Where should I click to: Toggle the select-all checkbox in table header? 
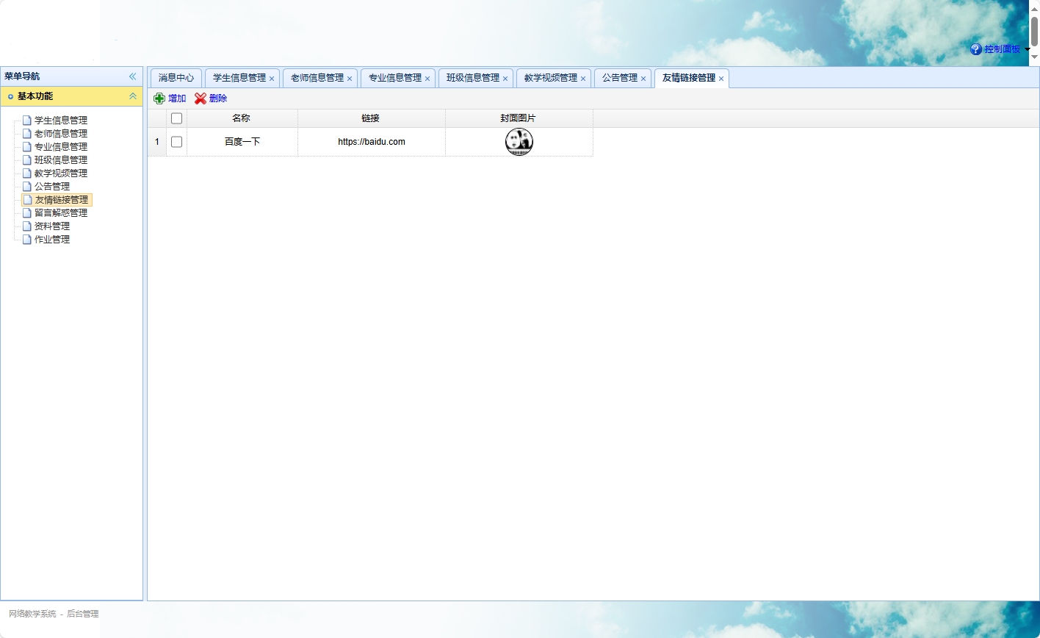[176, 118]
